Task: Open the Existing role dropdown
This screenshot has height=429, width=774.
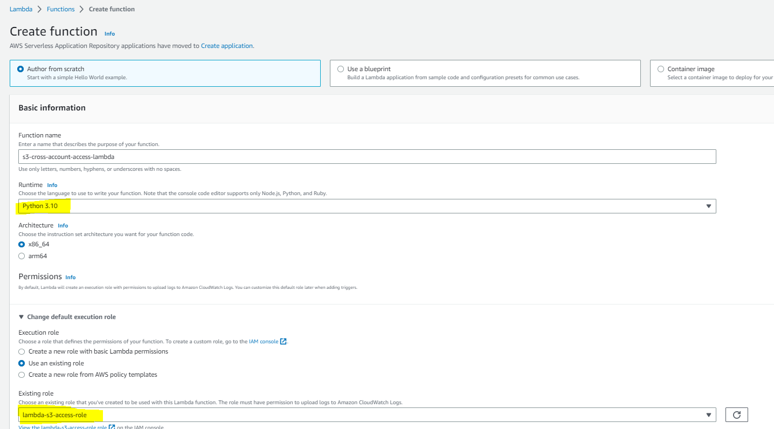Action: [367, 414]
